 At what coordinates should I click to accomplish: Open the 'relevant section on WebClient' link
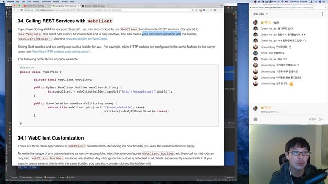[x=86, y=39]
